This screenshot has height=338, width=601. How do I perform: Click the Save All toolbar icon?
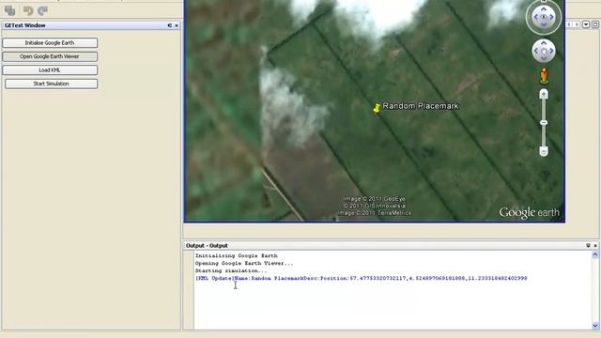(10, 10)
